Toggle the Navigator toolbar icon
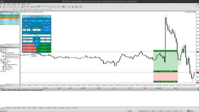Image resolution: width=199 pixels, height=112 pixels. click(x=13, y=7)
